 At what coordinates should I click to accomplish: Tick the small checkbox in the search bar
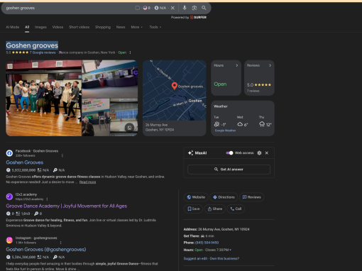(x=137, y=8)
